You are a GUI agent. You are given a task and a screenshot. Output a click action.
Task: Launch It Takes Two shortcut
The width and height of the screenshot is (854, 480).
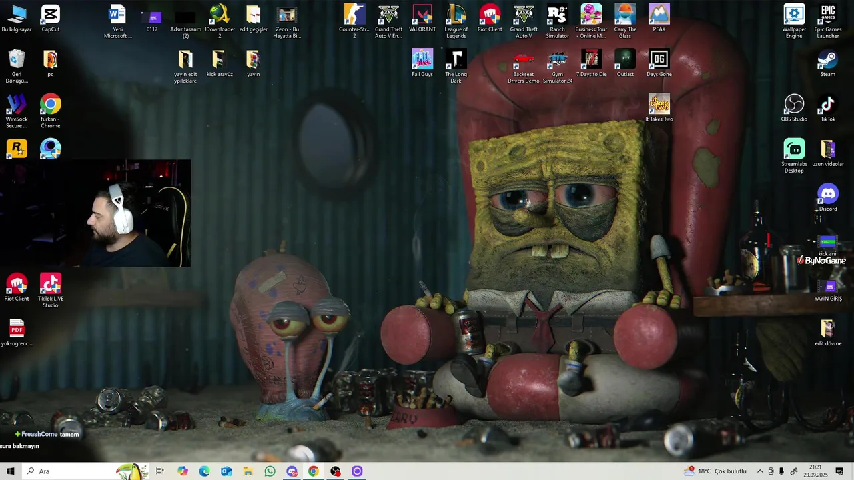pos(659,108)
